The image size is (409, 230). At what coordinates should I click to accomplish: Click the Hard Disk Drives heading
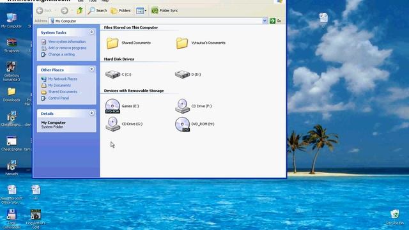pos(119,59)
